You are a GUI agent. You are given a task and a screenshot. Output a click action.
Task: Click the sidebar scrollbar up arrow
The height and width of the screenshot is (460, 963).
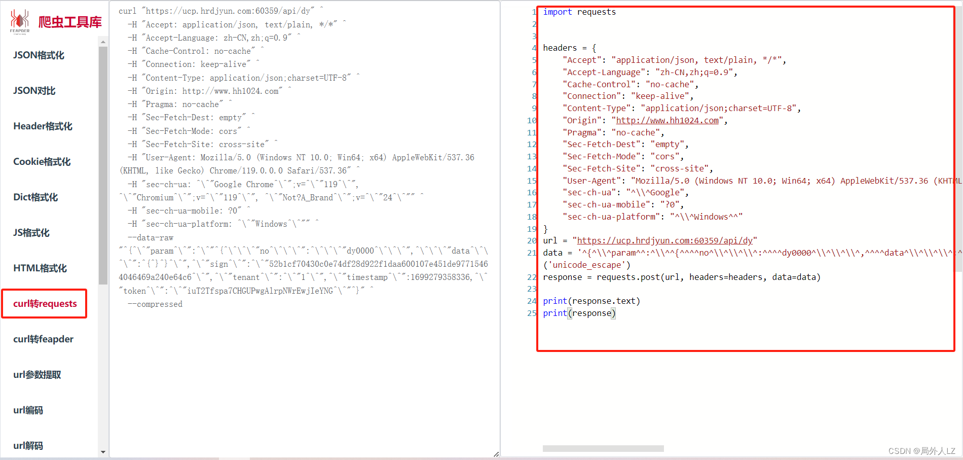[103, 42]
